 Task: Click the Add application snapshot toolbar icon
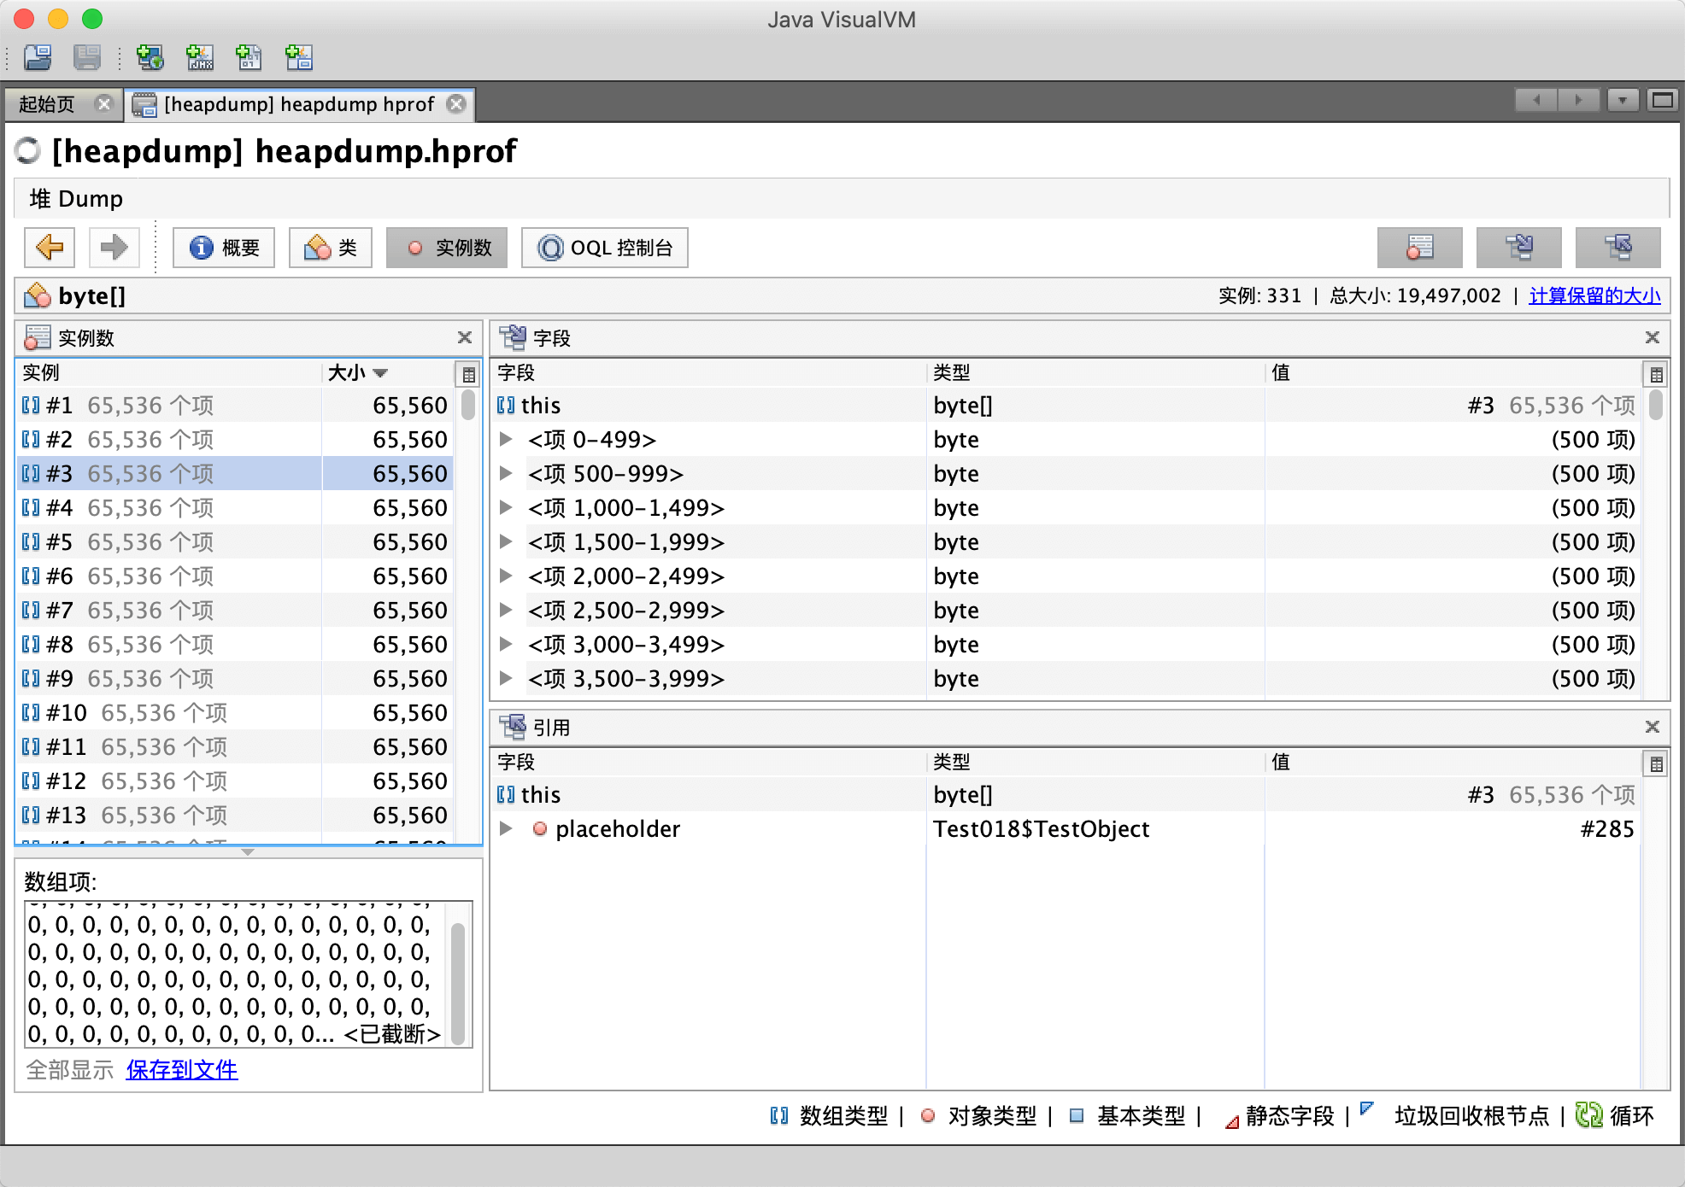pos(299,57)
